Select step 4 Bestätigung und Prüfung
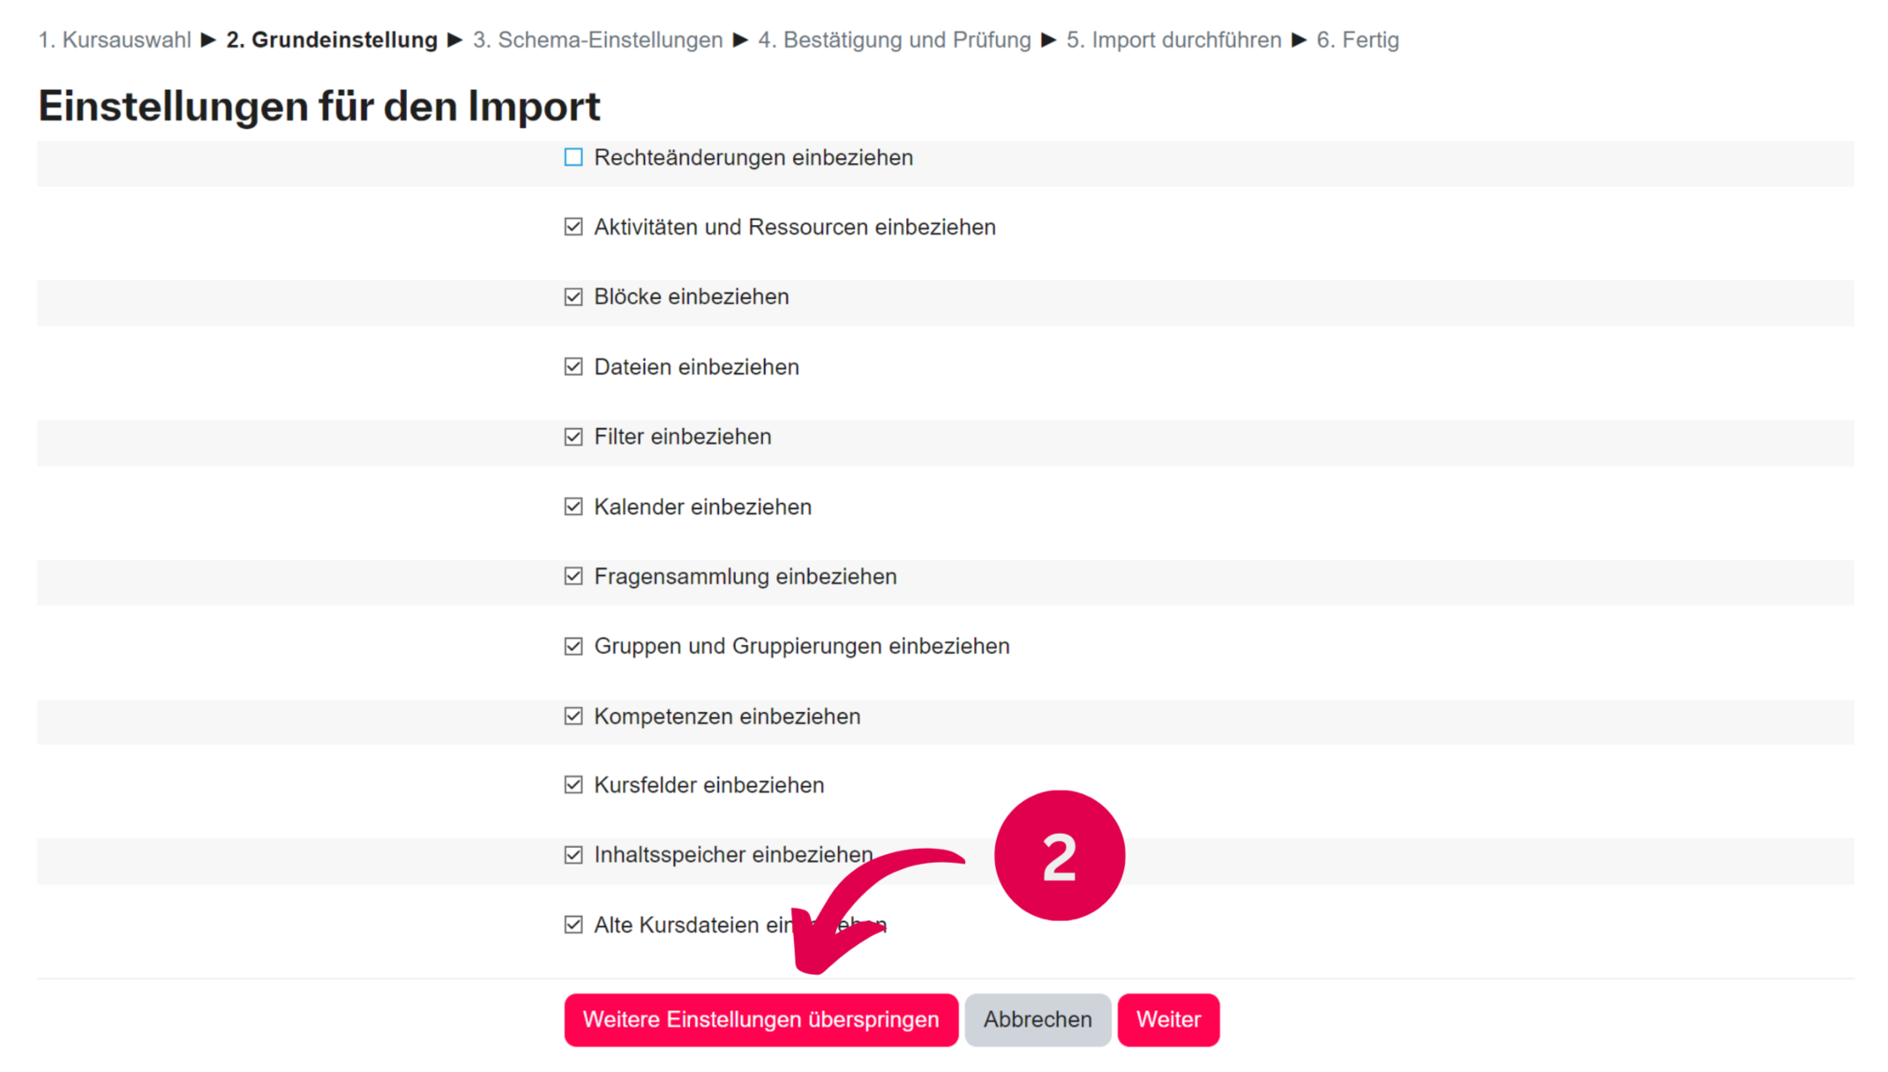 [x=895, y=40]
